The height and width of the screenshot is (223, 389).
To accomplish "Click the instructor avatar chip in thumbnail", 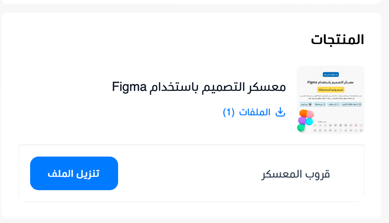I will 306,104.
